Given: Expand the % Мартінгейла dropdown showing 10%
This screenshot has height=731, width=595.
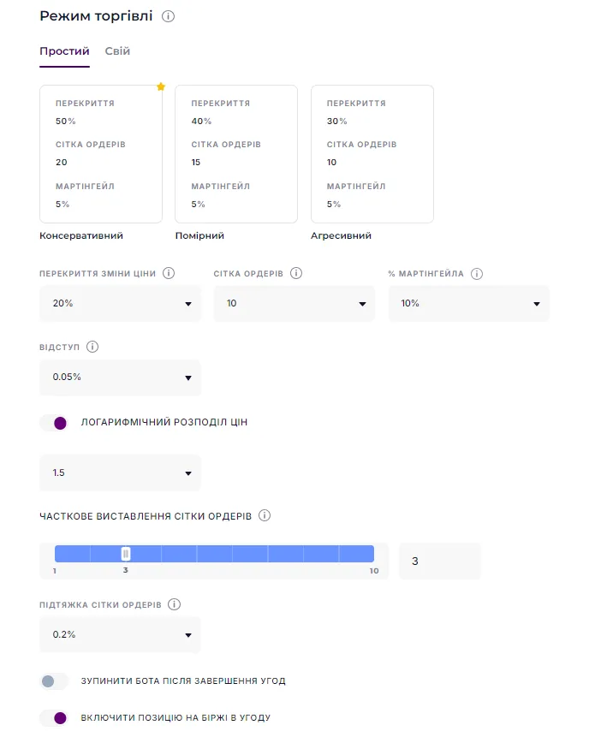Looking at the screenshot, I should [468, 304].
